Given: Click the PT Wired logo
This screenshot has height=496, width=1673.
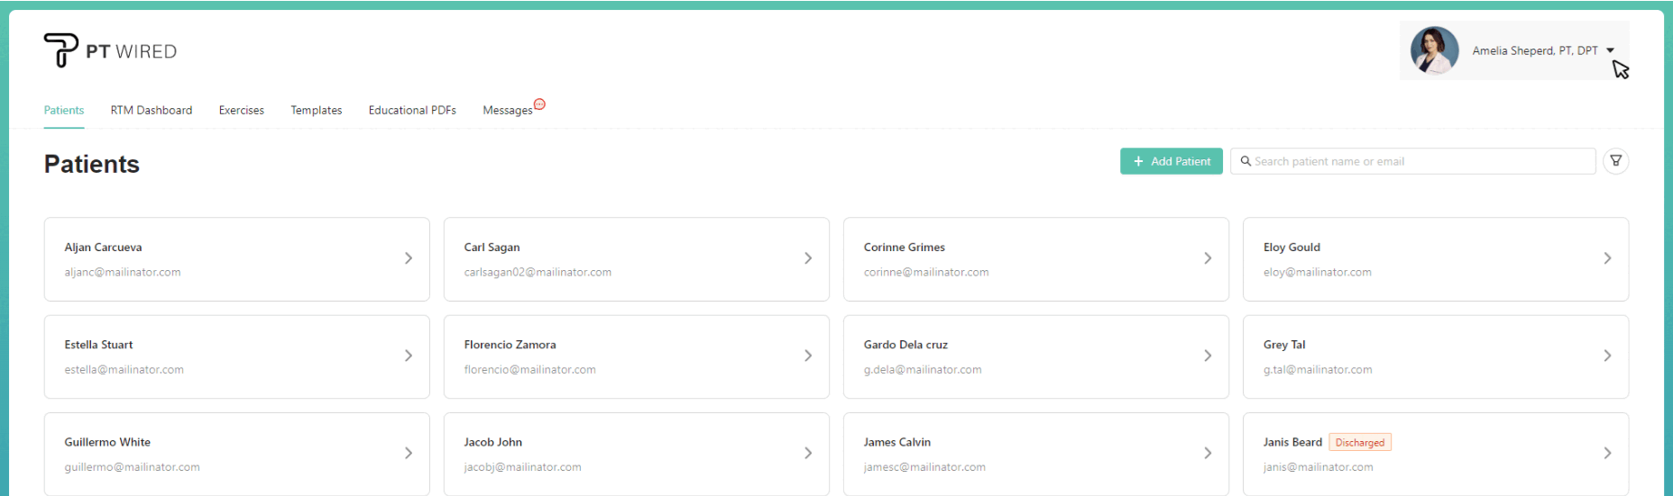Looking at the screenshot, I should (110, 50).
